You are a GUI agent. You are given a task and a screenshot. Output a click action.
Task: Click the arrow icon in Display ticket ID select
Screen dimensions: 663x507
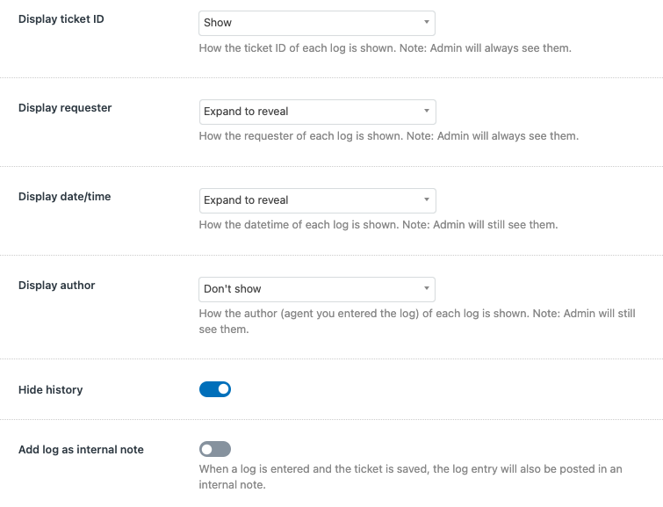coord(427,22)
